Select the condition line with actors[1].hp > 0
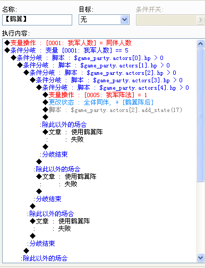This screenshot has height=268, width=205. [x=93, y=65]
